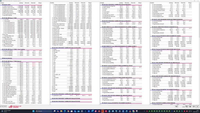Collapse the Mag órajelek group
200x113 pixels.
click(x=2, y=21)
